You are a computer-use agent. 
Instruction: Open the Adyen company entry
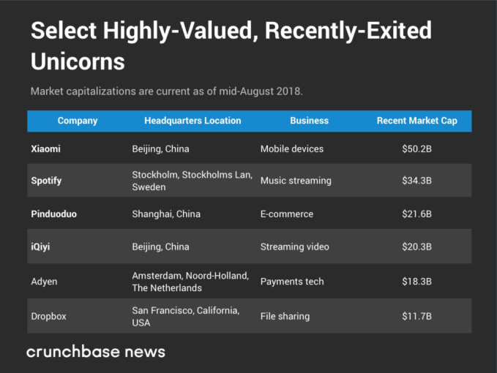(x=44, y=282)
